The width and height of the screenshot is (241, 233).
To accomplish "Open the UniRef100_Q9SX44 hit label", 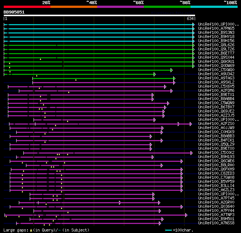I will [216, 58].
